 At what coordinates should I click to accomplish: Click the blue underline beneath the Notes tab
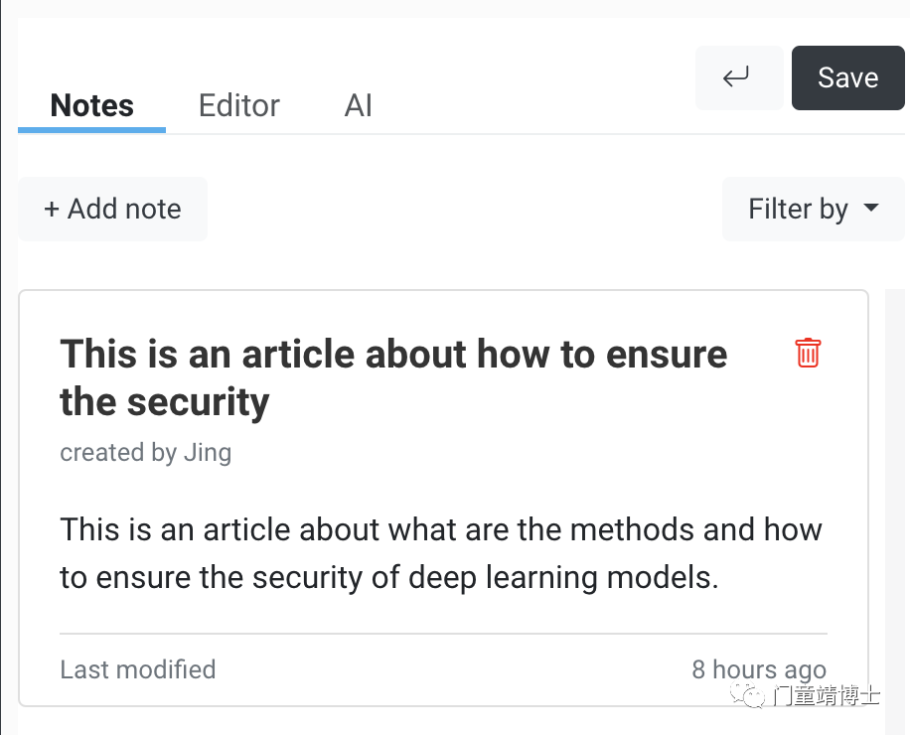point(91,130)
